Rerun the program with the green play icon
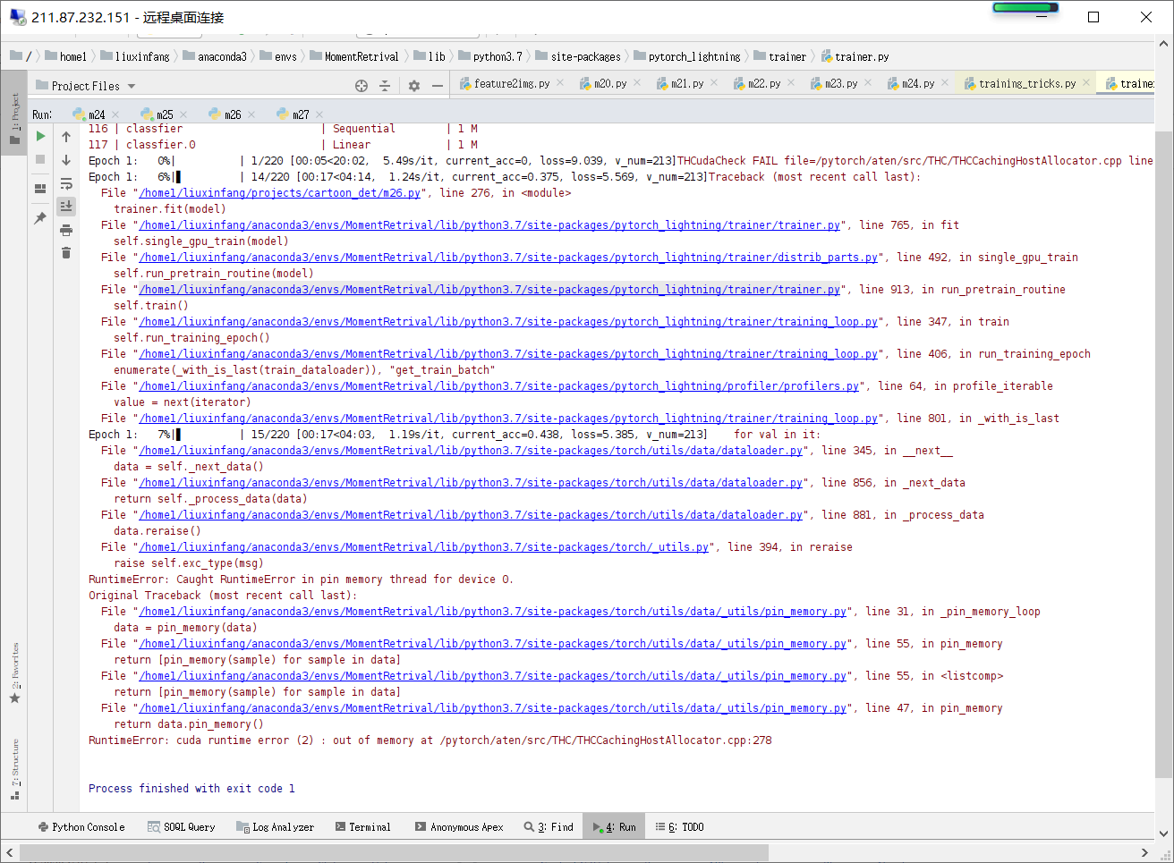Screen dimensions: 1174x863 40,136
